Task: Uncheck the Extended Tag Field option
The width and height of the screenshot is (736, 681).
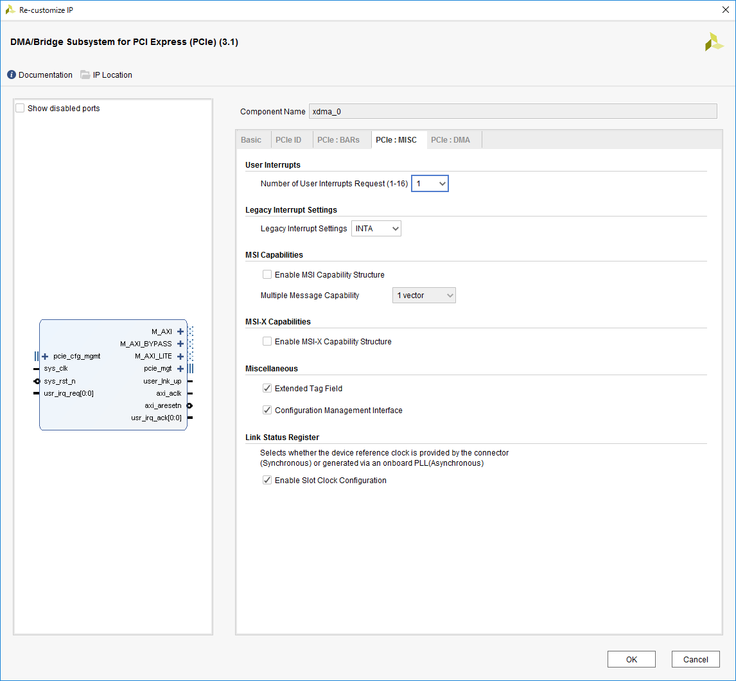Action: click(267, 389)
